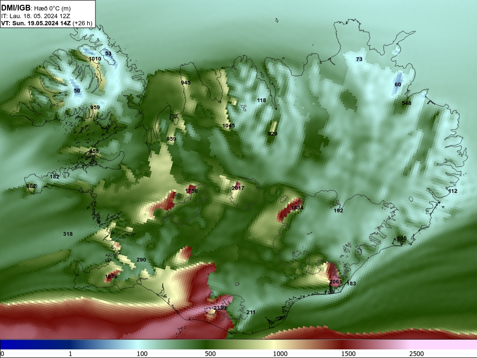Screen dimensions: 477x358
Task: Click the legend label 1500
Action: (x=348, y=354)
